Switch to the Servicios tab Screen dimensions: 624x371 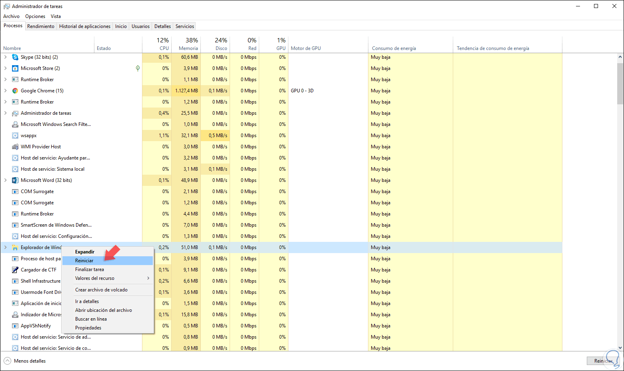[185, 26]
